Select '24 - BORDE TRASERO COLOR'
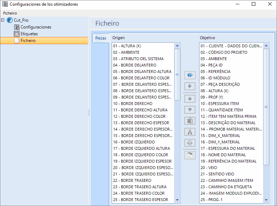Image resolution: width=277 pixels, height=206 pixels. [143, 193]
